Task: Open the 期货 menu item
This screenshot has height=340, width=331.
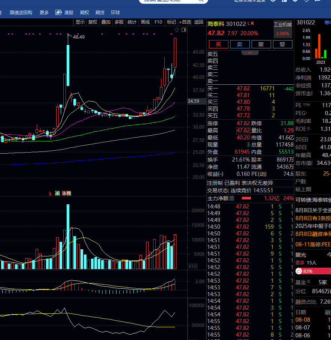Action: tap(100, 13)
